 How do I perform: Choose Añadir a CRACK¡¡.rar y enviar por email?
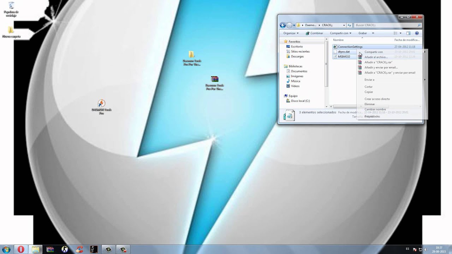(390, 73)
